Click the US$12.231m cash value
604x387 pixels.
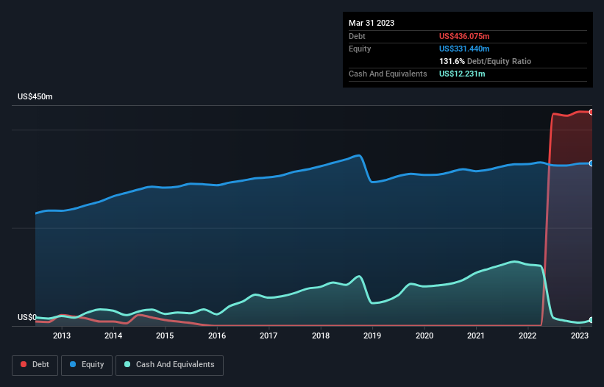click(x=462, y=74)
